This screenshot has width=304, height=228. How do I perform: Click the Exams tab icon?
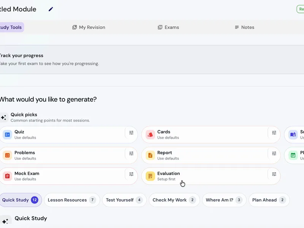[160, 27]
